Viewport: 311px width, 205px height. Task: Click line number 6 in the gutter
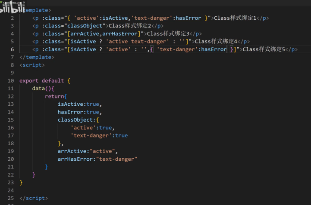pos(13,49)
